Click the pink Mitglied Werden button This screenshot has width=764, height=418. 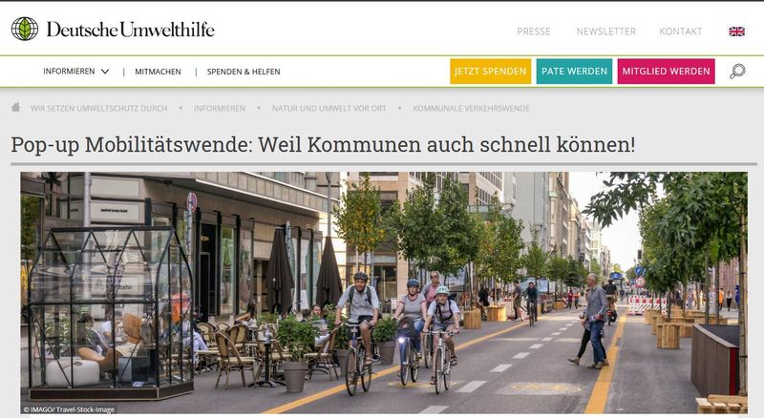[666, 72]
